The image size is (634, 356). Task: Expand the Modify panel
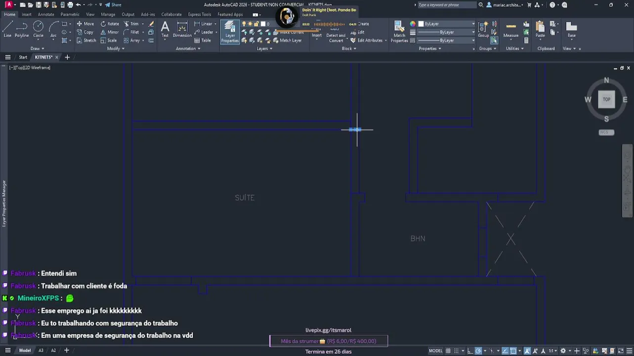pyautogui.click(x=116, y=48)
